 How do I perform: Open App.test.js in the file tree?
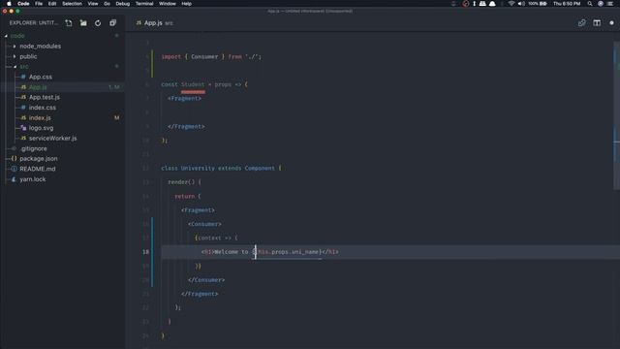pyautogui.click(x=45, y=97)
